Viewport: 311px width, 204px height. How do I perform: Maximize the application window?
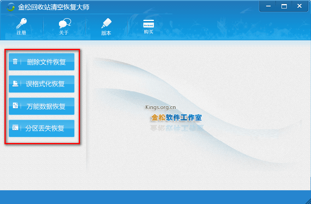[284, 6]
